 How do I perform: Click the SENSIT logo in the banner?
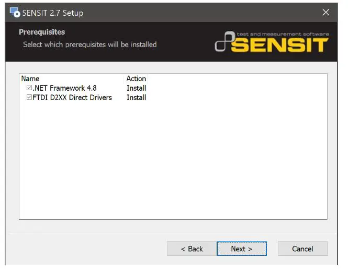272,41
